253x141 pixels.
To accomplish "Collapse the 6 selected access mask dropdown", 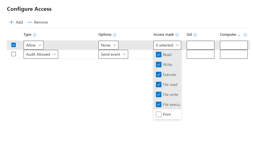I will (x=167, y=45).
